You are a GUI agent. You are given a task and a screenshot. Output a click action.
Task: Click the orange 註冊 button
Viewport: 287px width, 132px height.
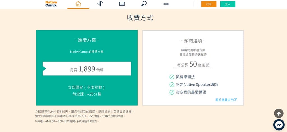click(x=209, y=4)
